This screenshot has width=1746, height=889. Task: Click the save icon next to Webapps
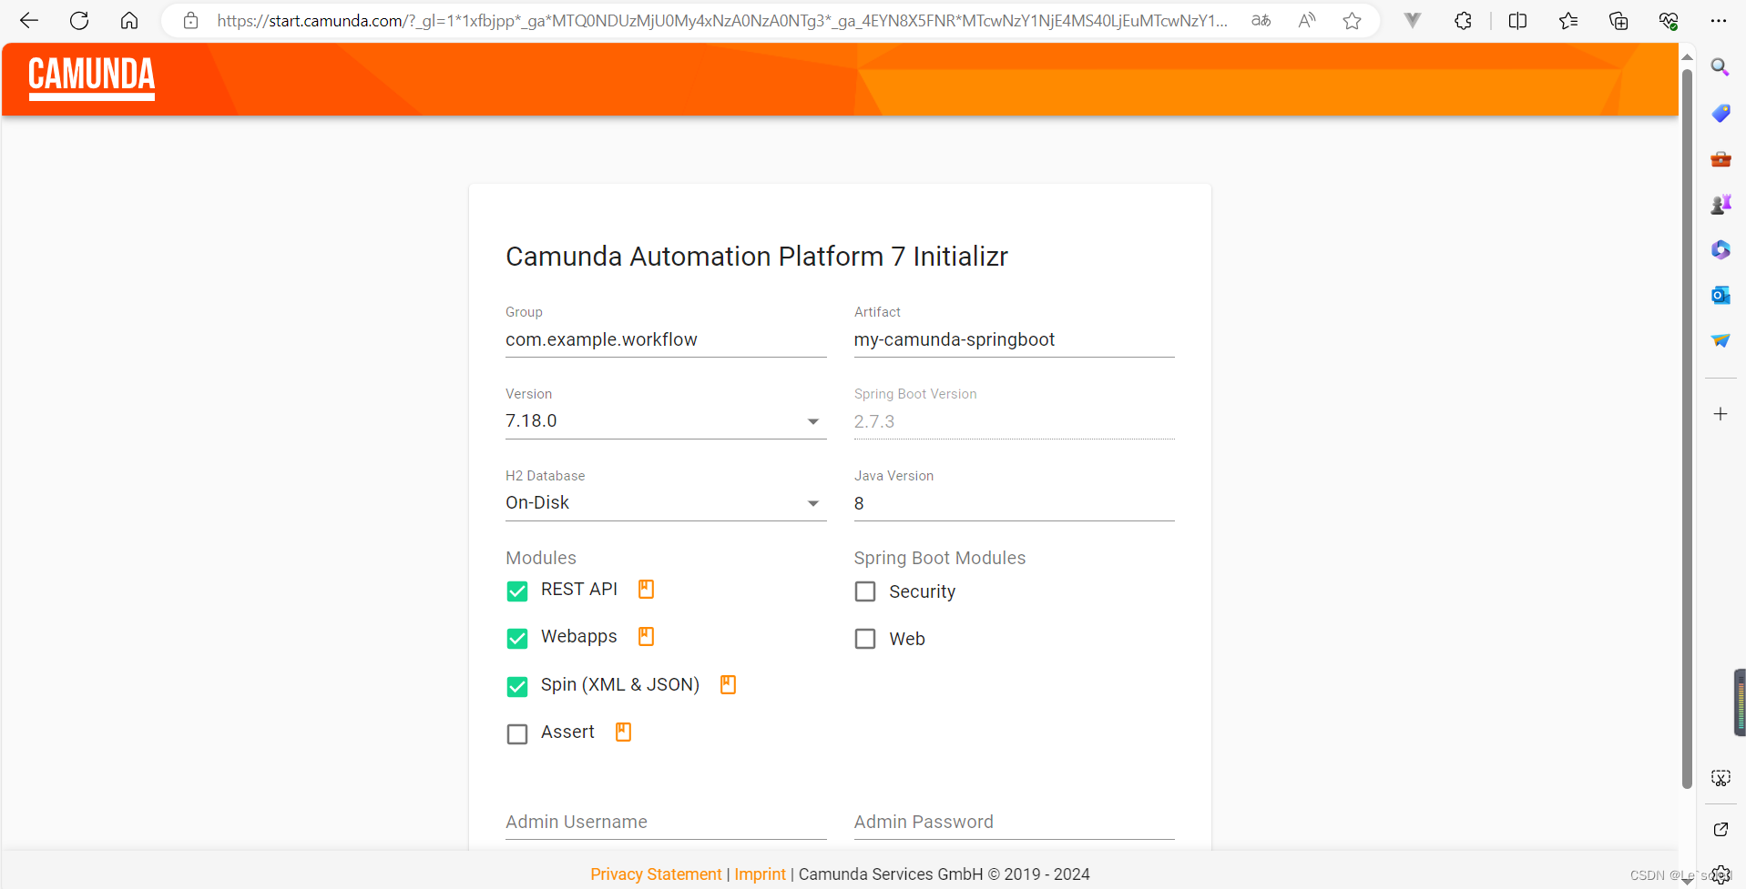(646, 636)
